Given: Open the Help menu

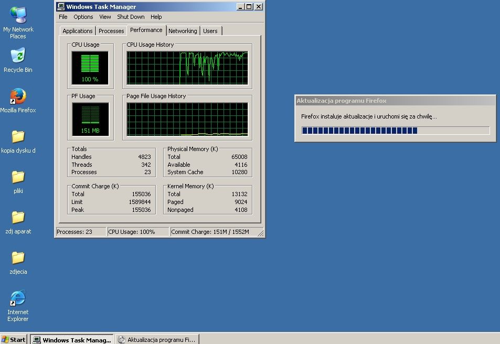Looking at the screenshot, I should pyautogui.click(x=156, y=17).
